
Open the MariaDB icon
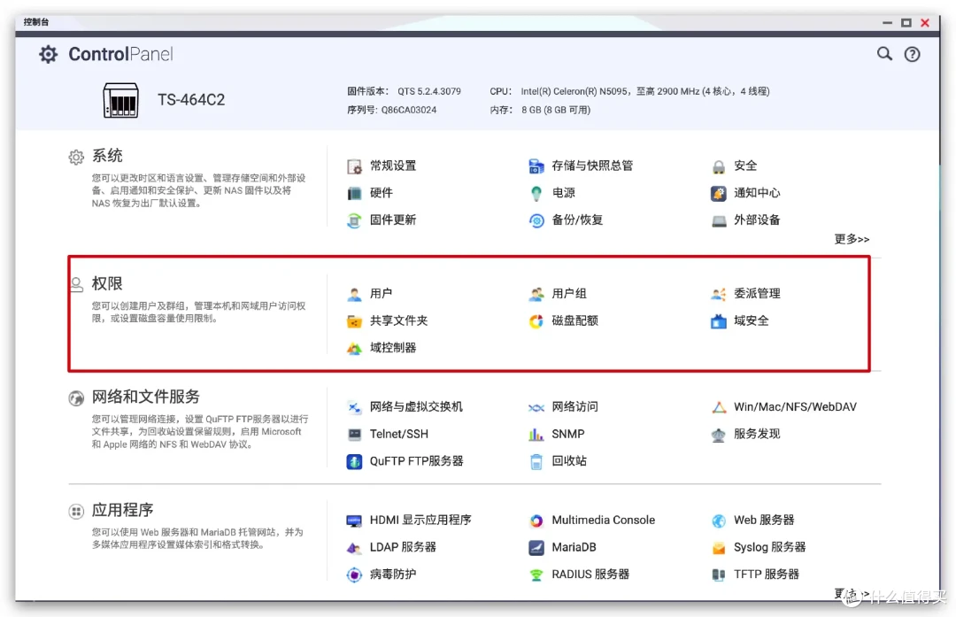536,547
